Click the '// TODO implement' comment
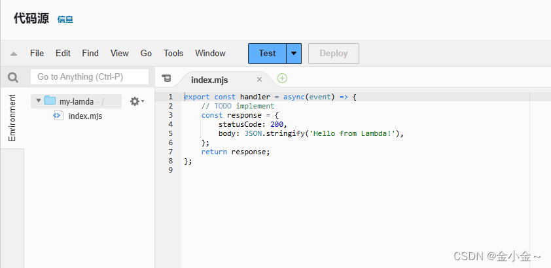The width and height of the screenshot is (551, 268). click(238, 106)
